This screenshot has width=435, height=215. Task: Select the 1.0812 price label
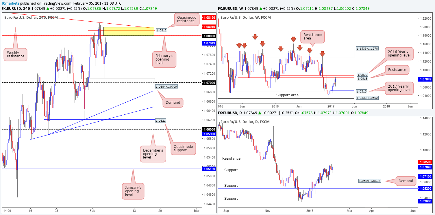click(161, 30)
